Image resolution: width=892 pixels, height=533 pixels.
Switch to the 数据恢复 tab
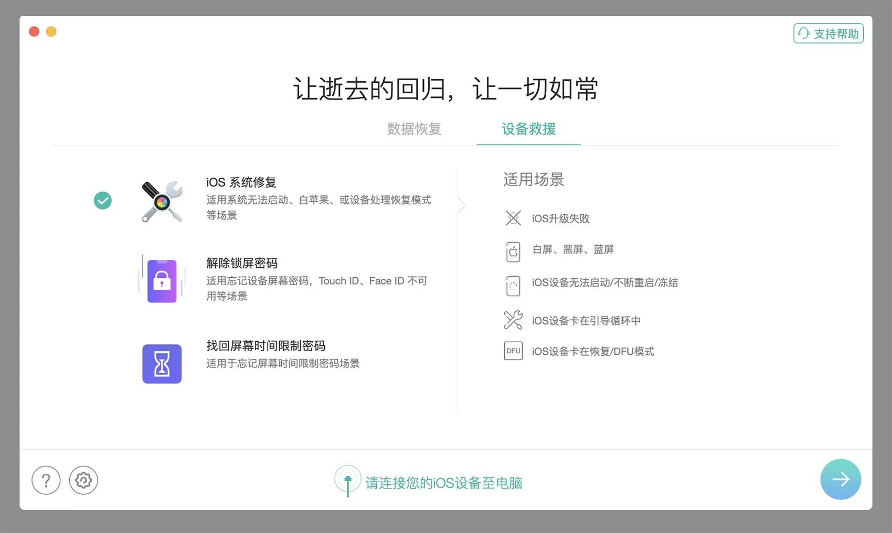coord(414,129)
